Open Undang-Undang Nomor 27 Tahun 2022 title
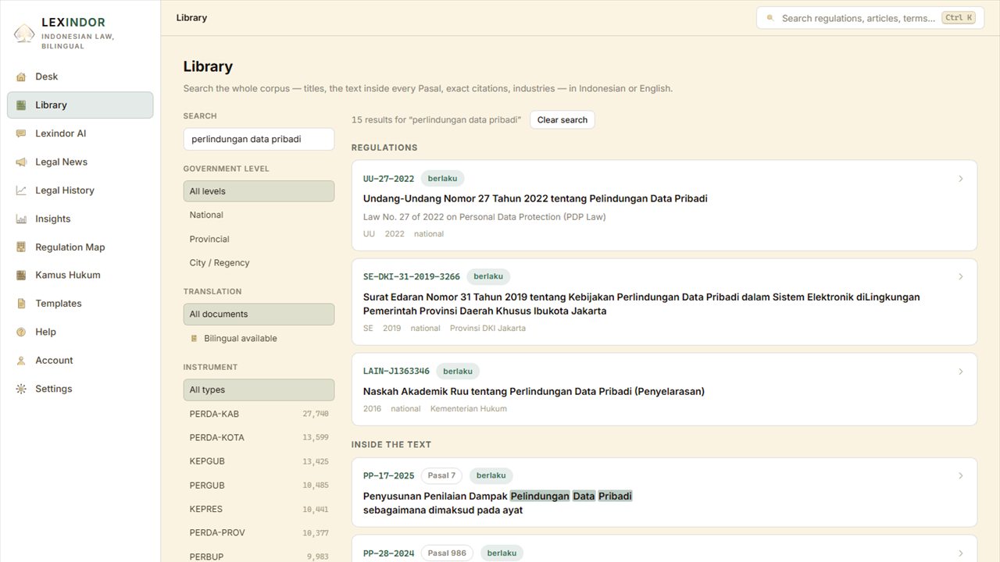1000x562 pixels. click(535, 199)
